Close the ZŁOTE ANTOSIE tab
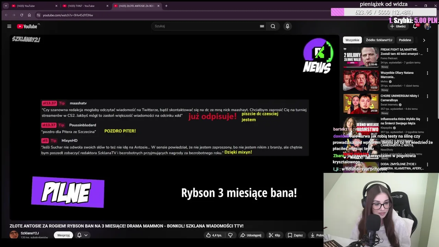Viewport: 439px width, 247px height. tap(158, 6)
